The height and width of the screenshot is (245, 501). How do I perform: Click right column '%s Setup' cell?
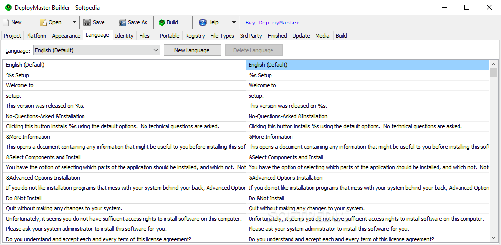coord(367,75)
